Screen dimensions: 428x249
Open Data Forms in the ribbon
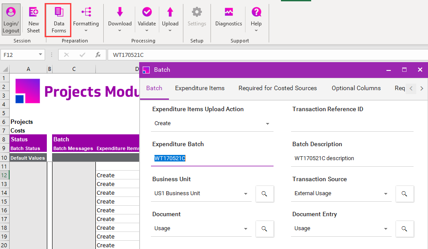[x=59, y=20]
